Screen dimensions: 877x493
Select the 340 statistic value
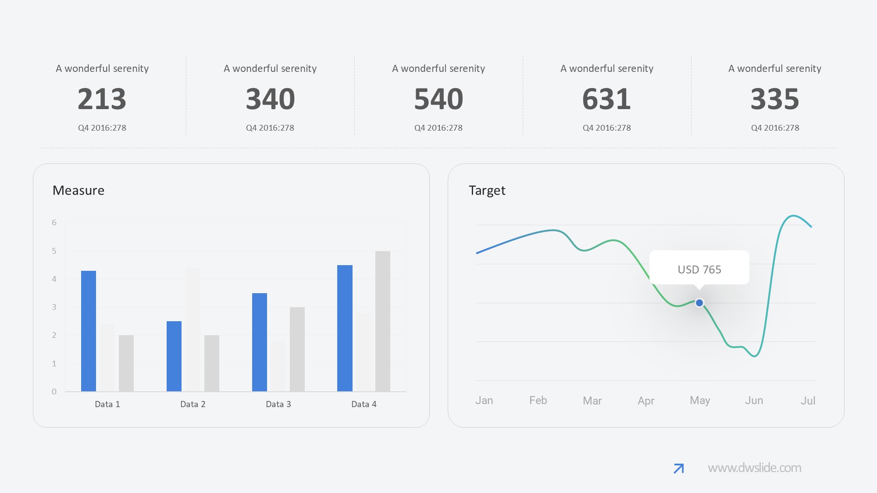(x=270, y=99)
